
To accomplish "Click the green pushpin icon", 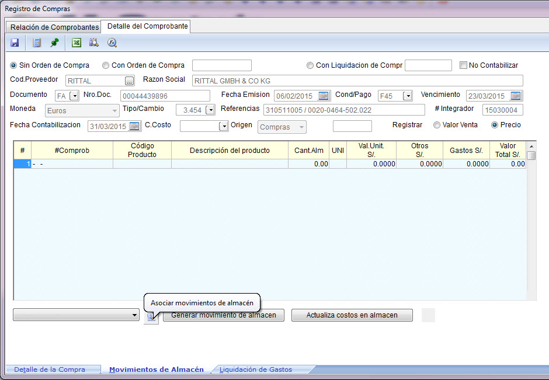I will tap(54, 43).
